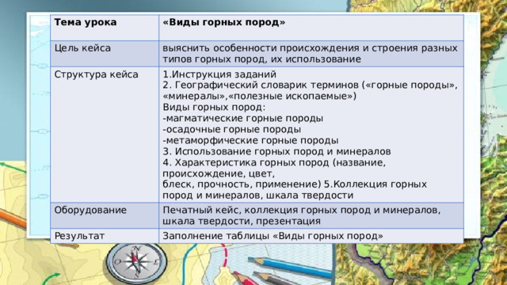
Task: Select the title '«Виды горных пород»'
Action: pyautogui.click(x=223, y=22)
